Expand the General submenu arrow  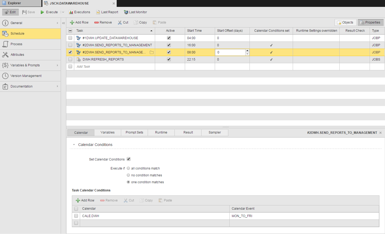point(58,23)
